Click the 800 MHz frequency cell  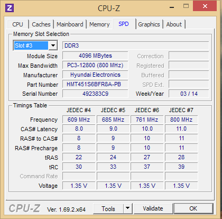(181, 120)
